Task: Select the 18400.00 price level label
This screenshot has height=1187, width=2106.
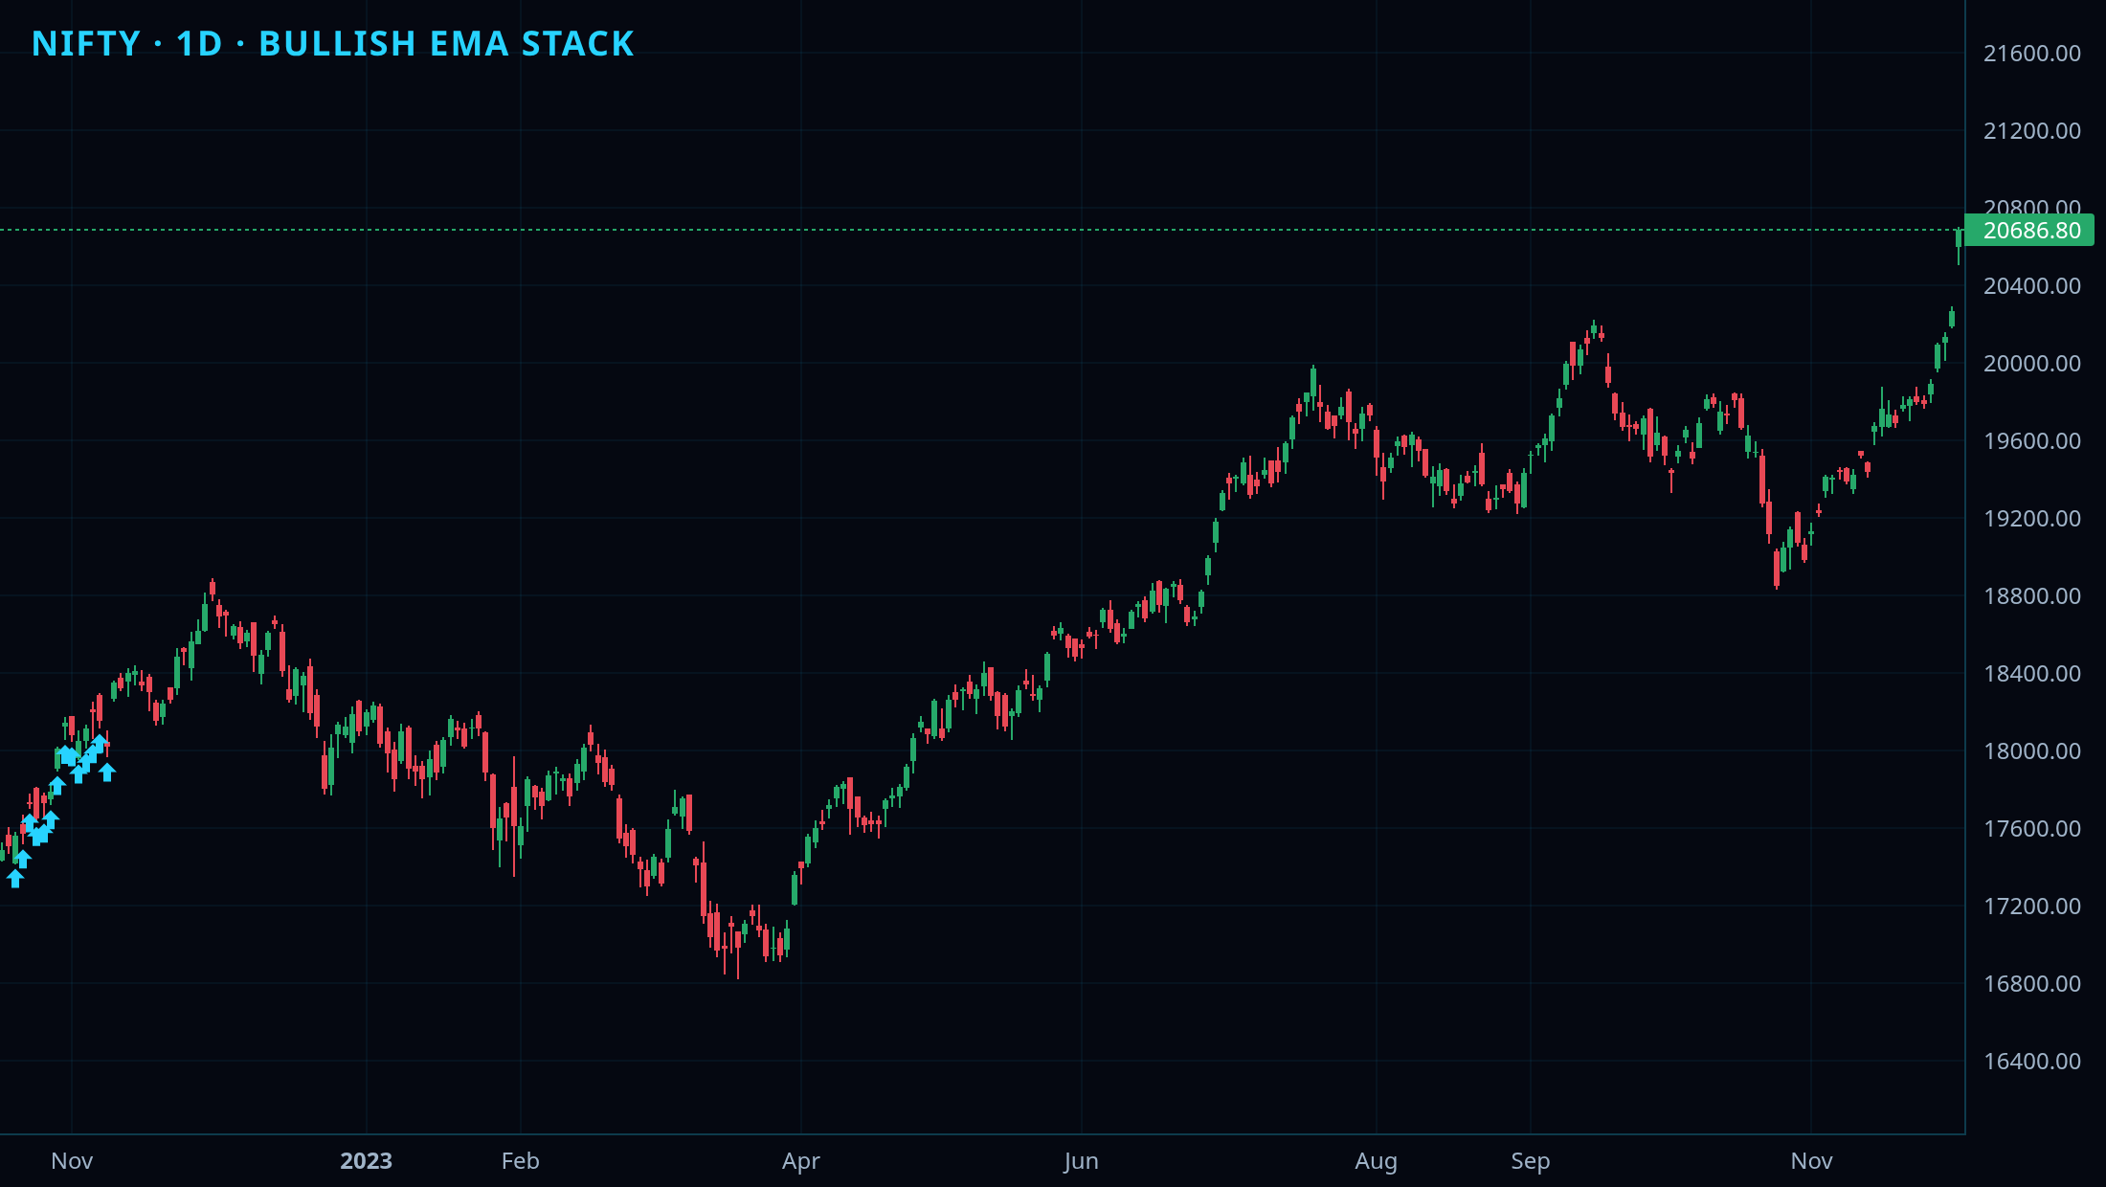Action: [2031, 673]
